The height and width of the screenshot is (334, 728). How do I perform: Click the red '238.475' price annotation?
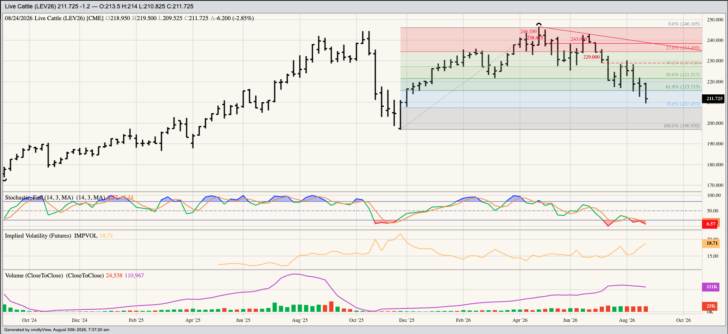click(535, 38)
